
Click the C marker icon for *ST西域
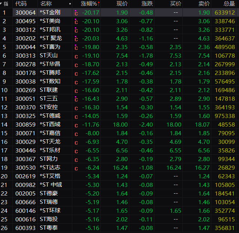76,125
